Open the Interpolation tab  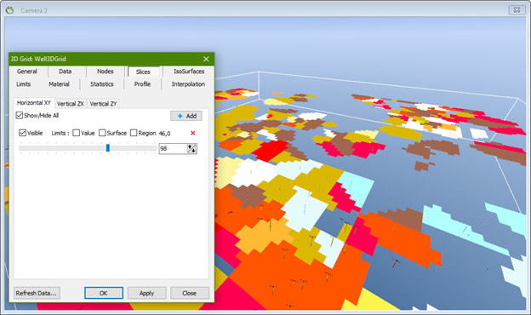point(188,84)
